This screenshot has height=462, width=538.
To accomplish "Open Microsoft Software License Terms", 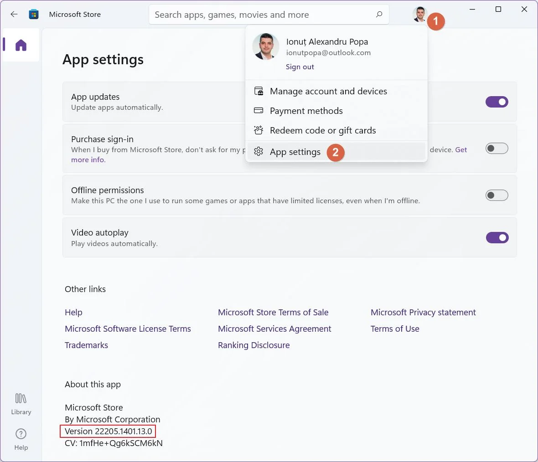I will pyautogui.click(x=128, y=329).
